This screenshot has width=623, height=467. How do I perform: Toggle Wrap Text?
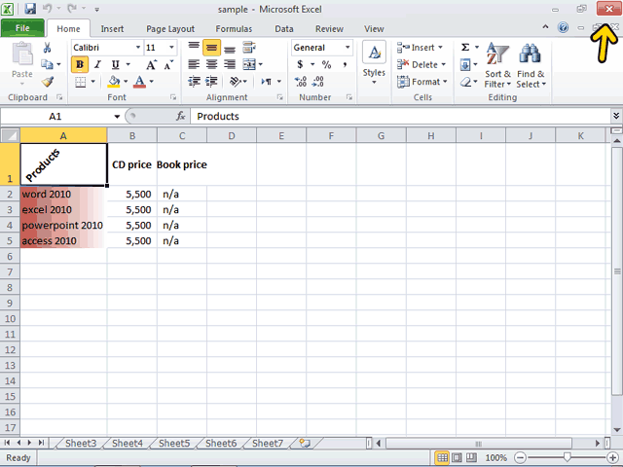249,48
